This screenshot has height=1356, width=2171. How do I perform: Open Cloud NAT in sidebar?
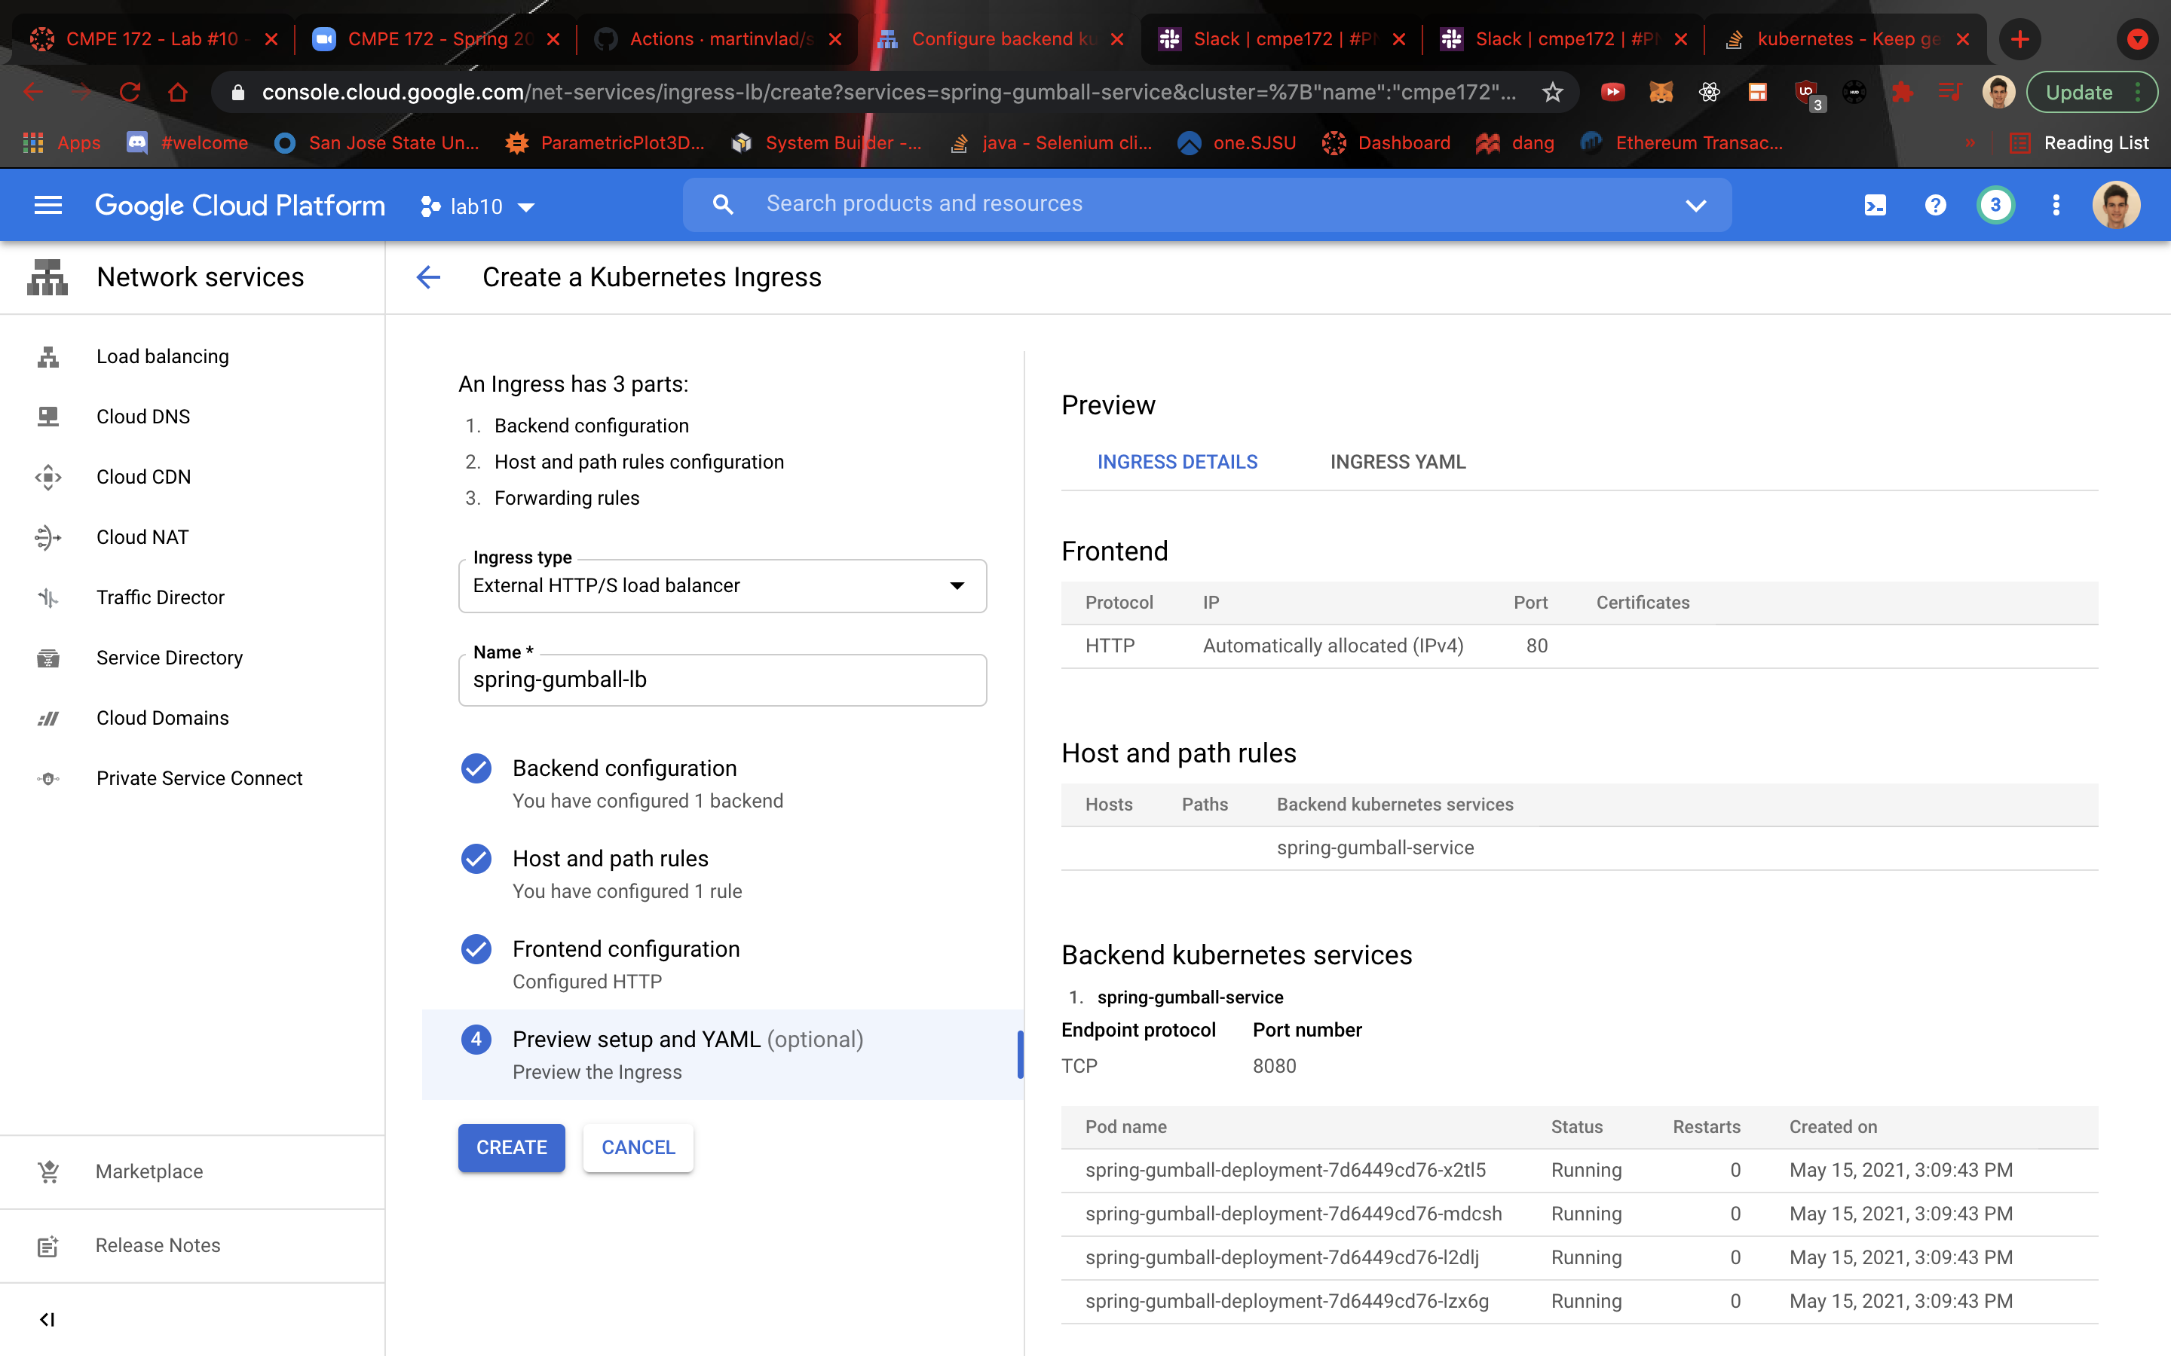pos(142,537)
